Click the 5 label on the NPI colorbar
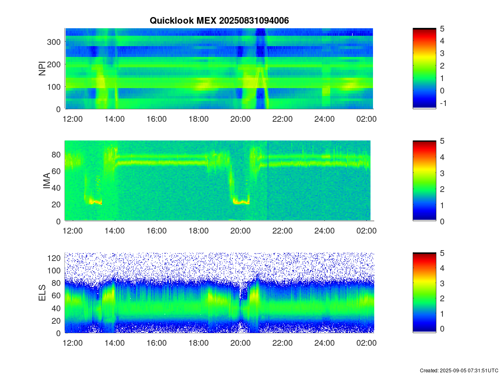The height and width of the screenshot is (374, 499). coord(442,29)
